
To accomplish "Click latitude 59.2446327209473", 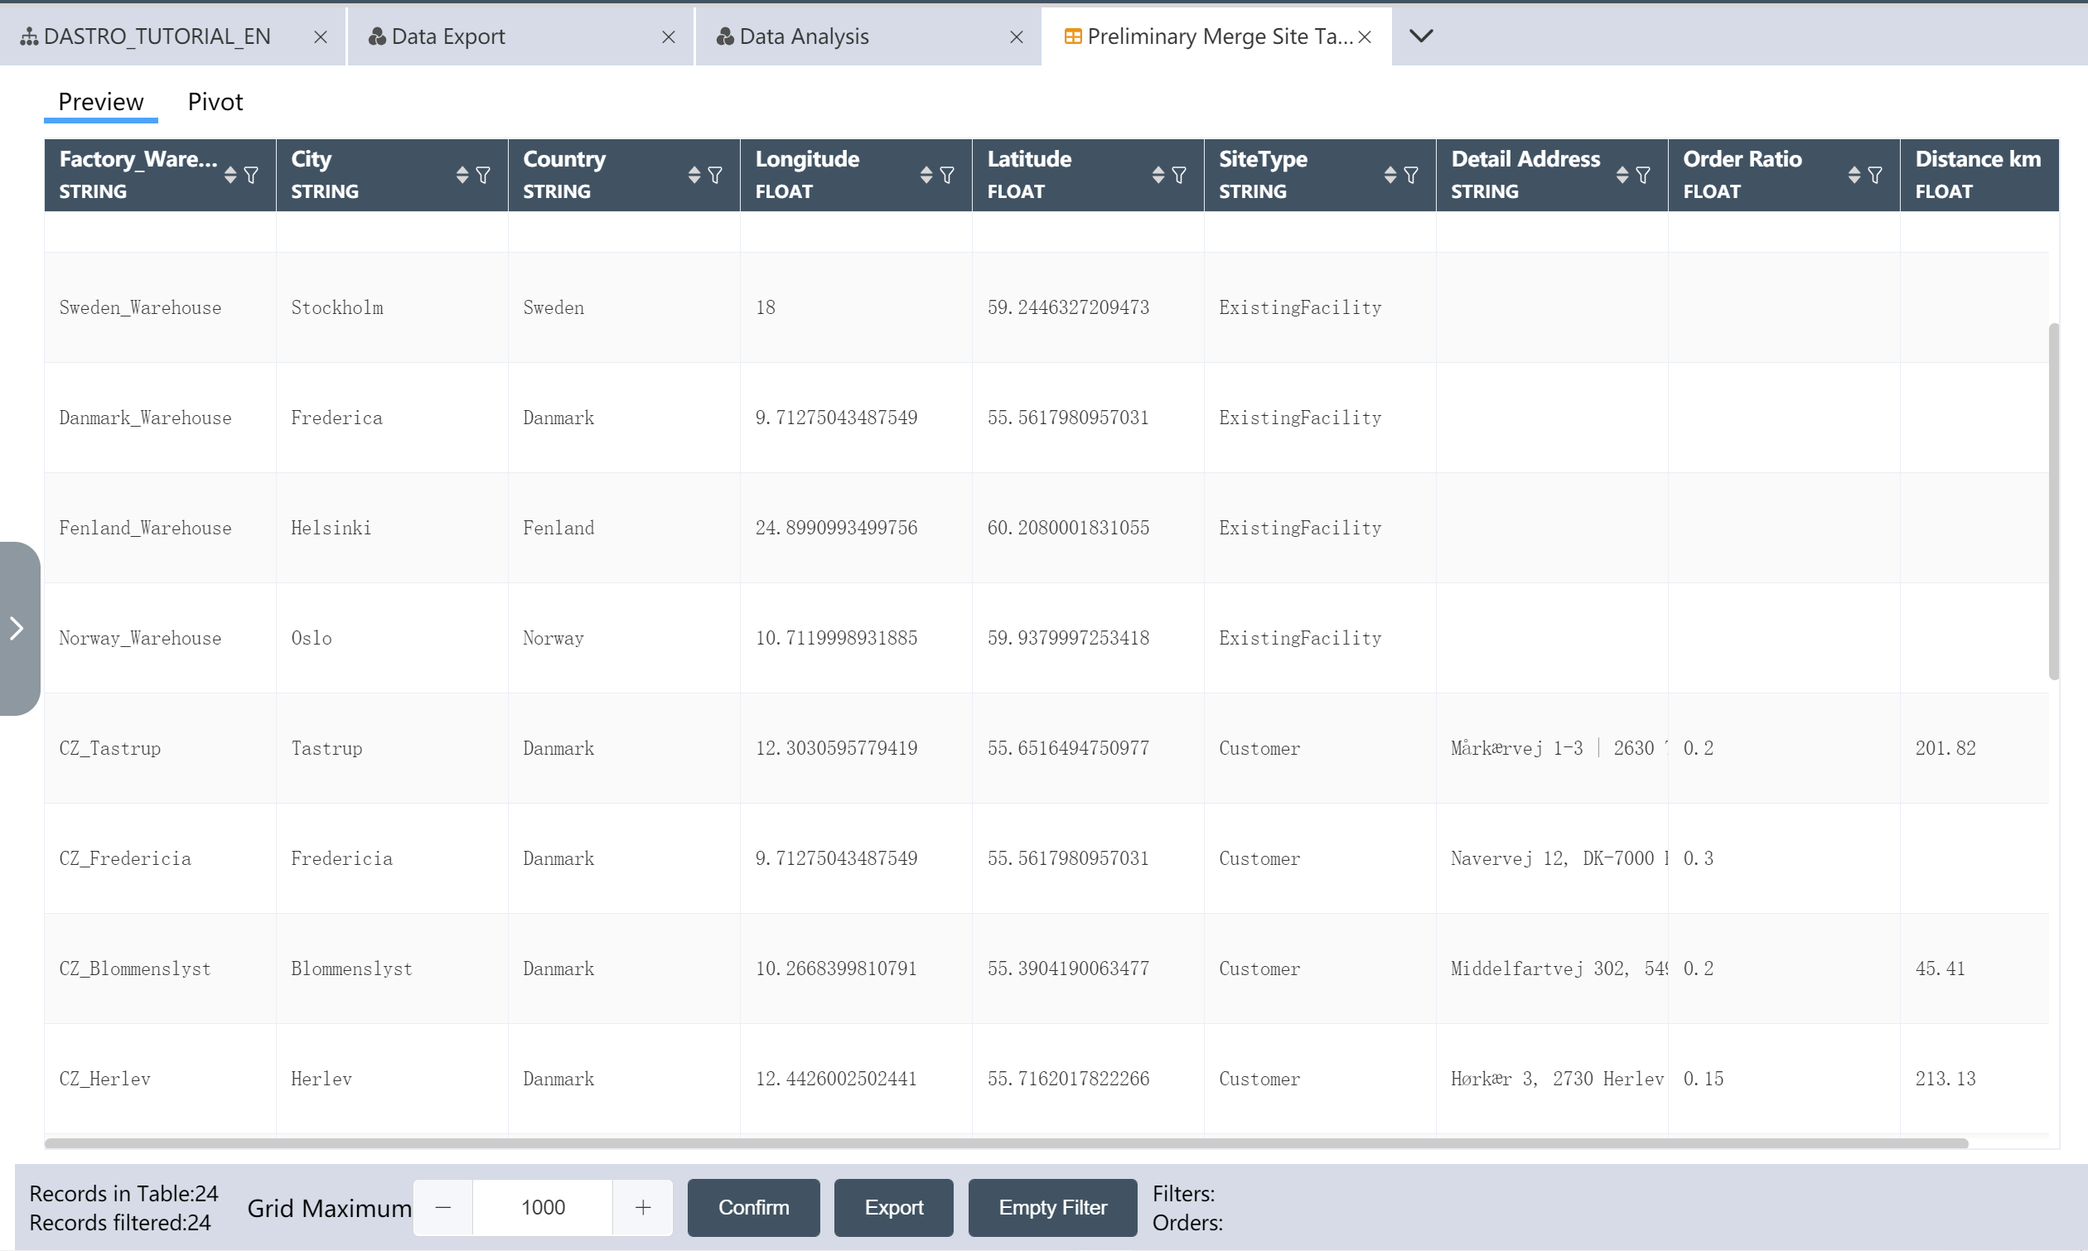I will (x=1087, y=307).
